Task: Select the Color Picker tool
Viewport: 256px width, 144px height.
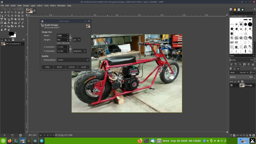Action: [5, 16]
